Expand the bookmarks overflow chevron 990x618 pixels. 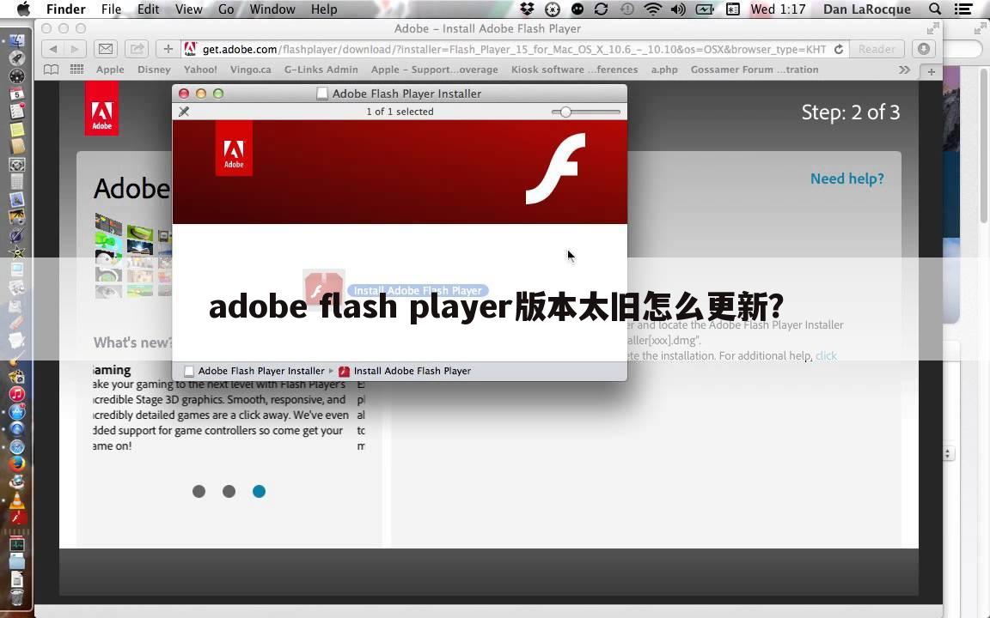[904, 70]
